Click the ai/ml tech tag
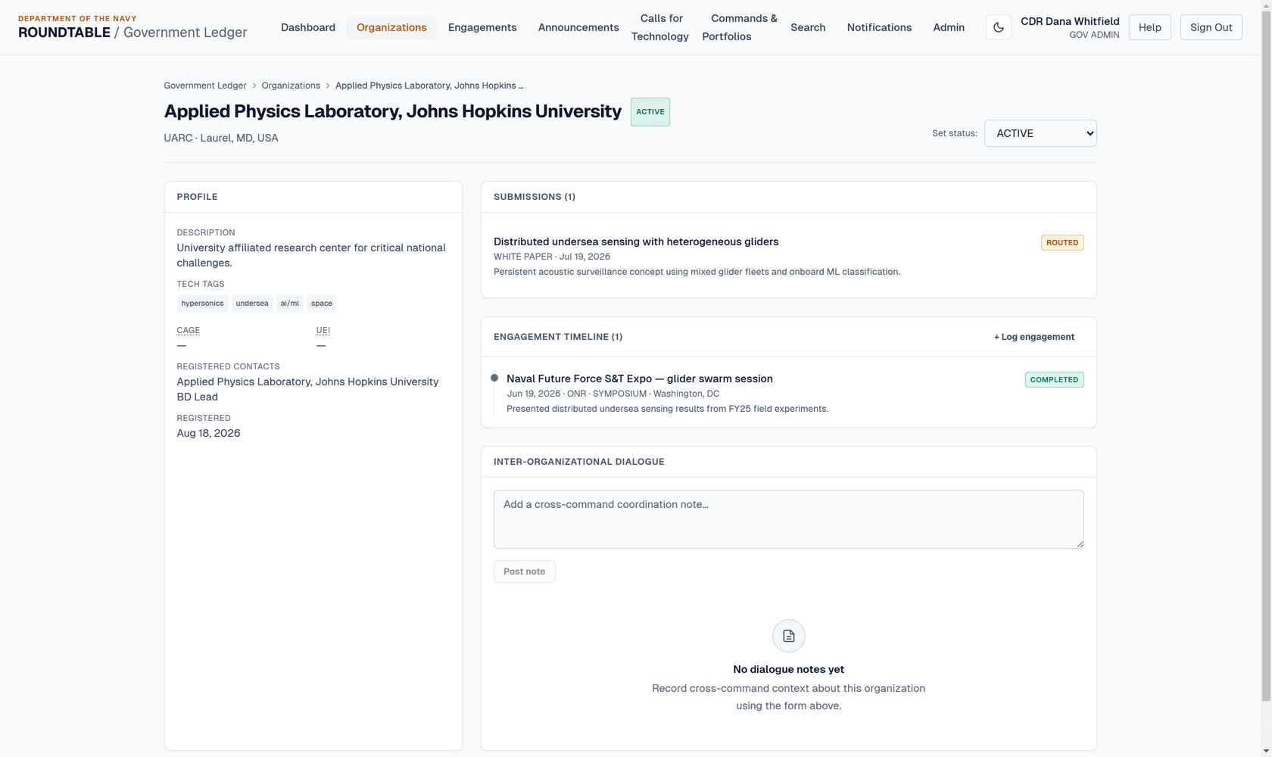Viewport: 1272px width, 757px height. pos(290,304)
